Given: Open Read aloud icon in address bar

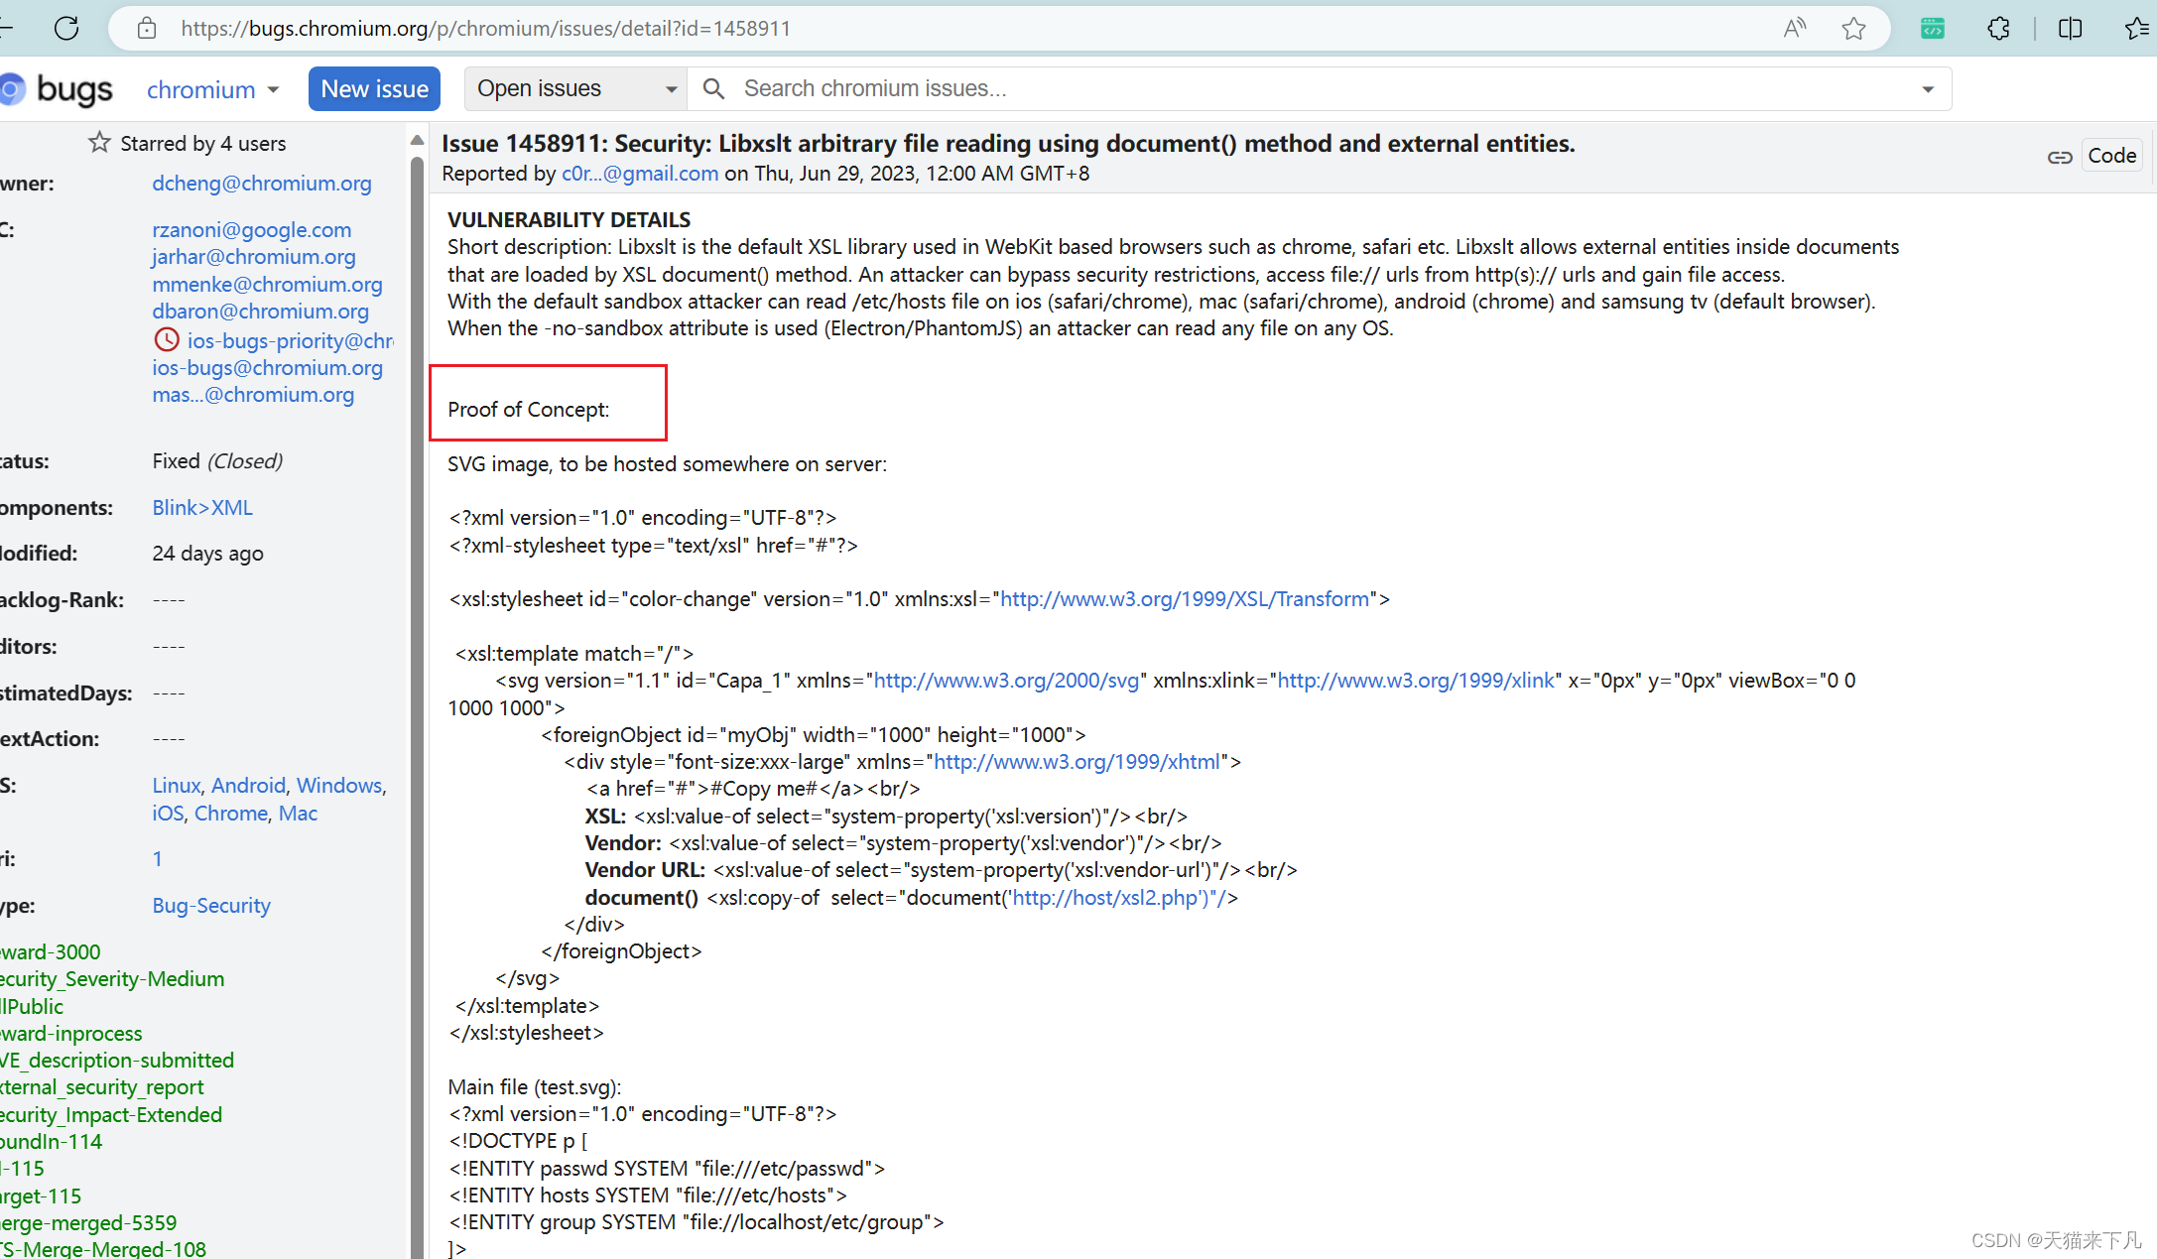Looking at the screenshot, I should pyautogui.click(x=1794, y=28).
